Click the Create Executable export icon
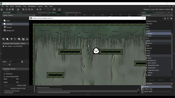Viewport: 175px width, 98px height. click(x=18, y=10)
